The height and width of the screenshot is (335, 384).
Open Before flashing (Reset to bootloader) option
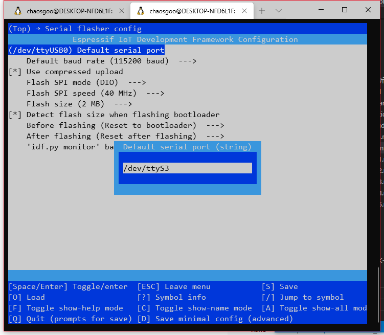(125, 125)
